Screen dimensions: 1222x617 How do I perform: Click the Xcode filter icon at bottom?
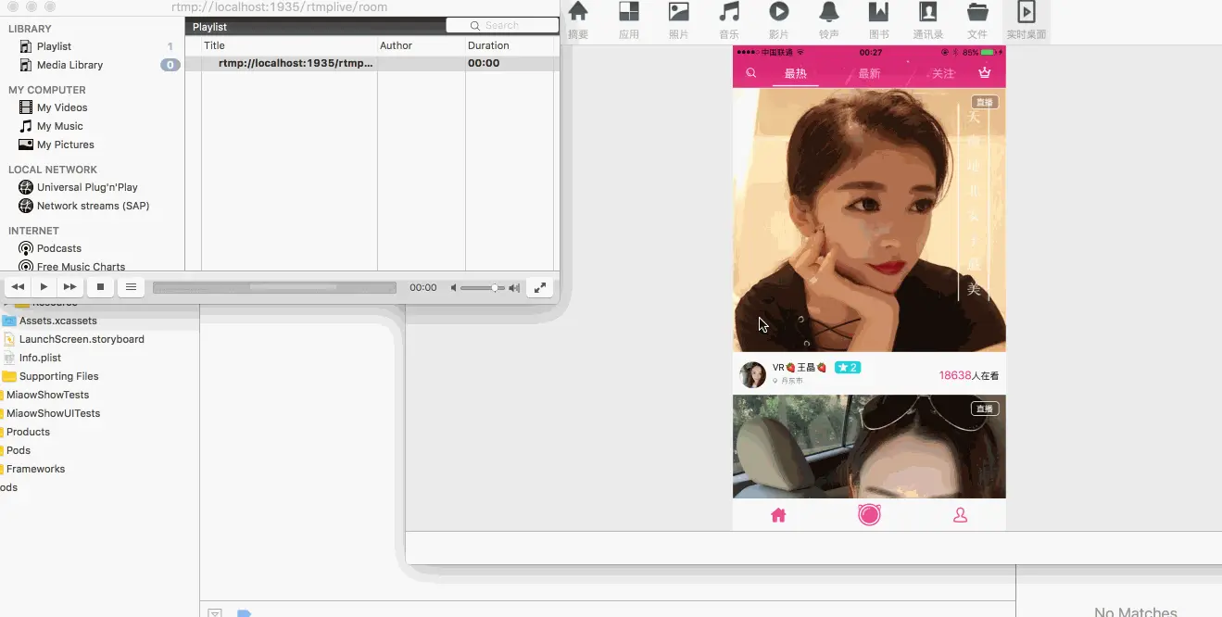tap(214, 613)
